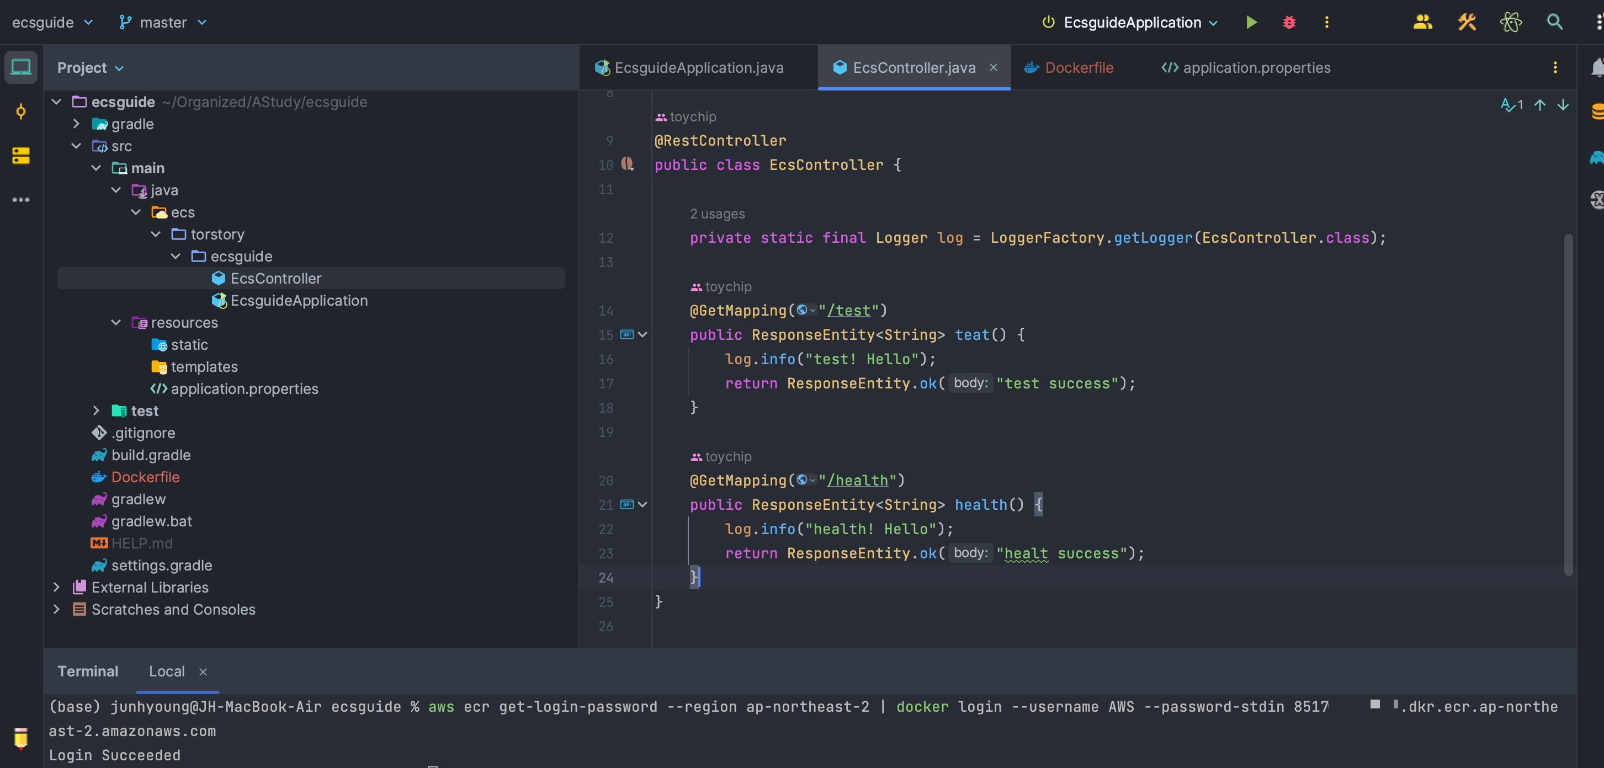Screen dimensions: 1604x768
Task: Click the editor vertical scrollbar
Action: [x=1568, y=404]
